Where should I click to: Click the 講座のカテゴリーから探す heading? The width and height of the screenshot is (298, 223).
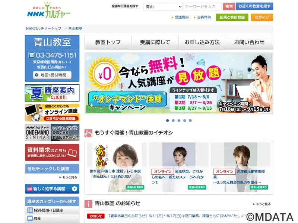(x=51, y=201)
